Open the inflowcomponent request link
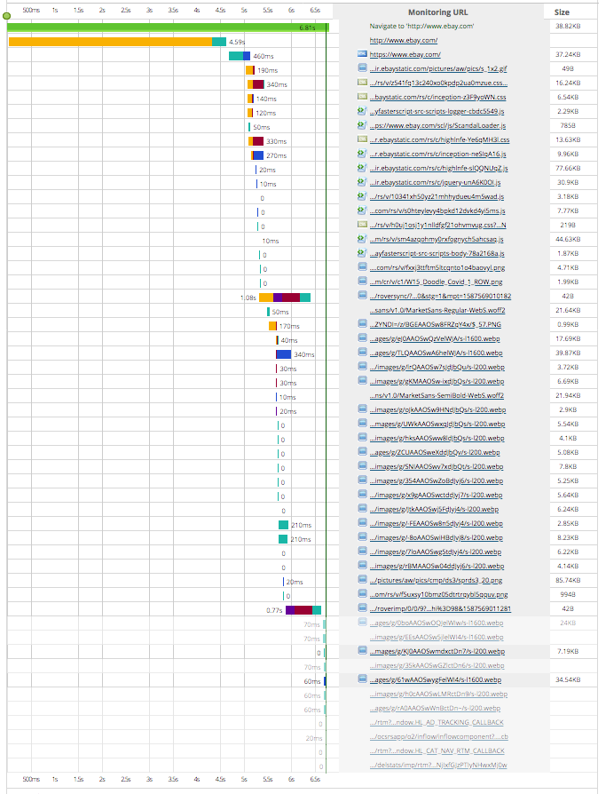The width and height of the screenshot is (606, 794). 438,737
